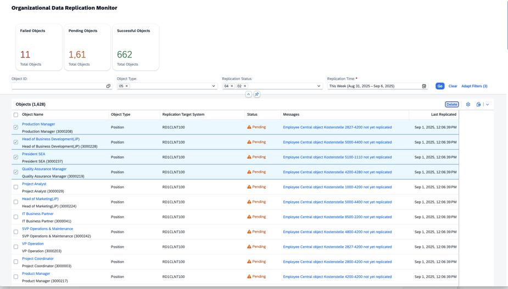Open value help icon in Object ID field
Image resolution: width=508 pixels, height=289 pixels.
click(108, 86)
